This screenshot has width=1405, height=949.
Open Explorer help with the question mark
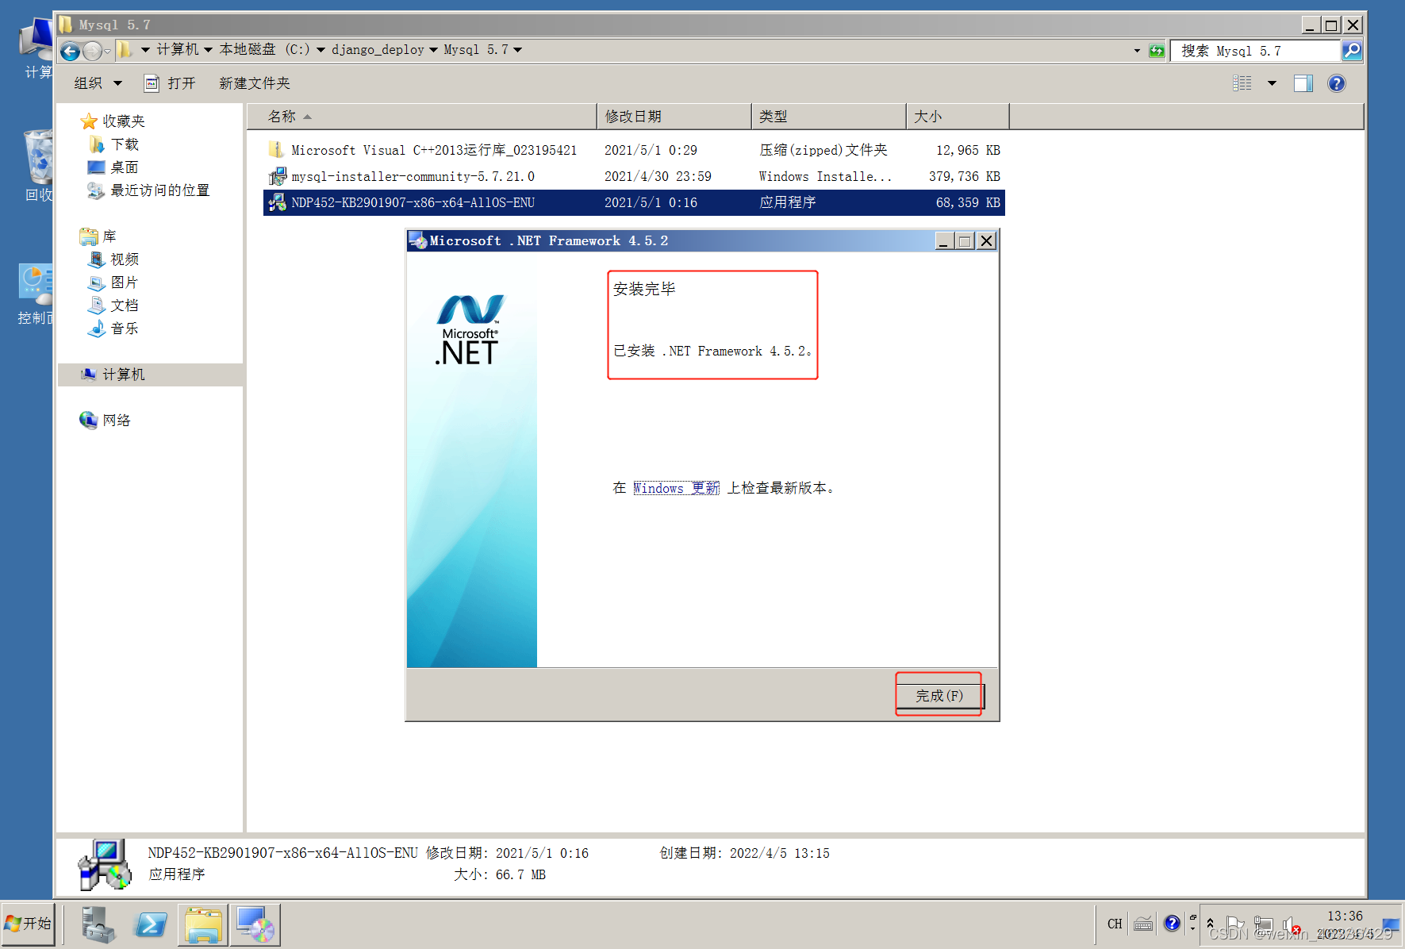point(1337,83)
